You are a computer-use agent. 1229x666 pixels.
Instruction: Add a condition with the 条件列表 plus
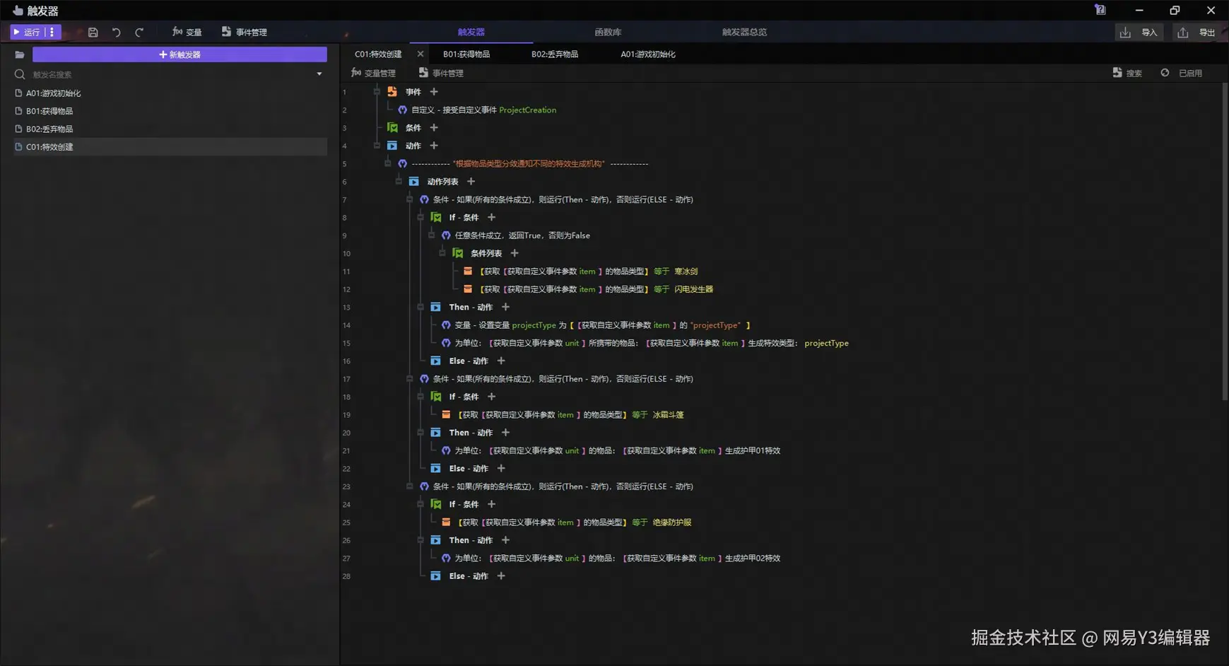[x=514, y=253]
